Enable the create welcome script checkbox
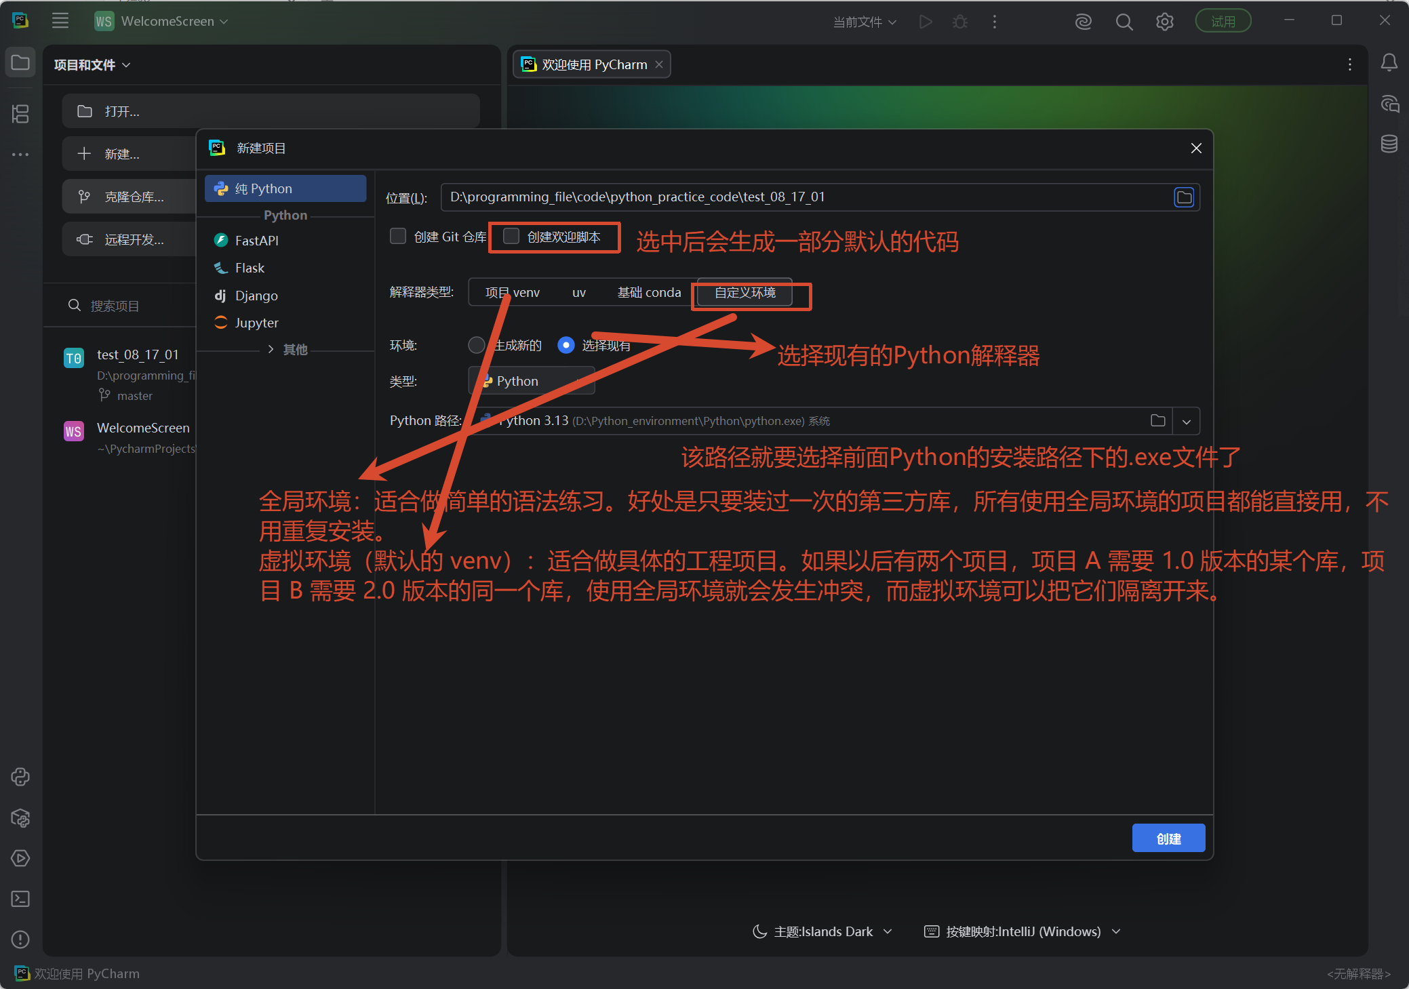 click(x=511, y=236)
